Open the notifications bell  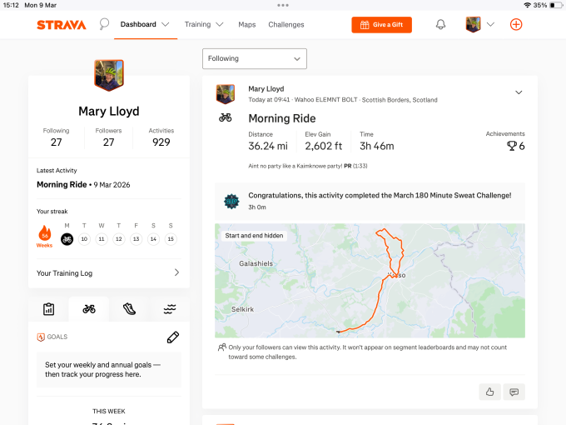(x=440, y=24)
